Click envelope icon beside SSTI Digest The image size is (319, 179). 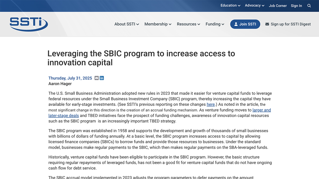point(267,24)
